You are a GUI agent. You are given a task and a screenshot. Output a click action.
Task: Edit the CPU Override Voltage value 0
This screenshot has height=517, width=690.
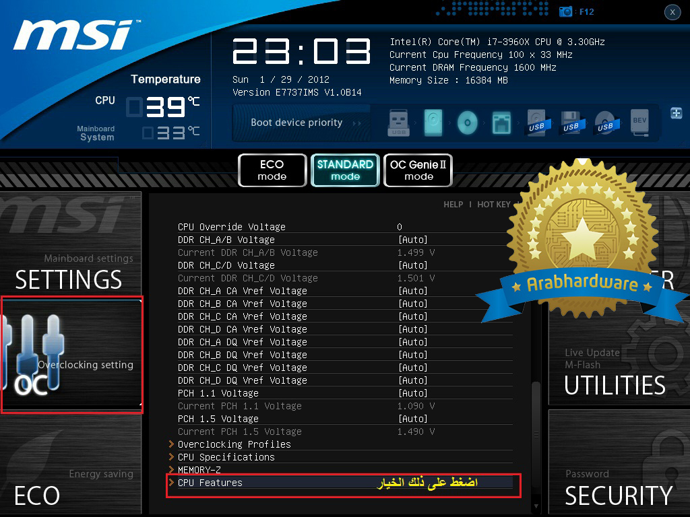pos(400,227)
